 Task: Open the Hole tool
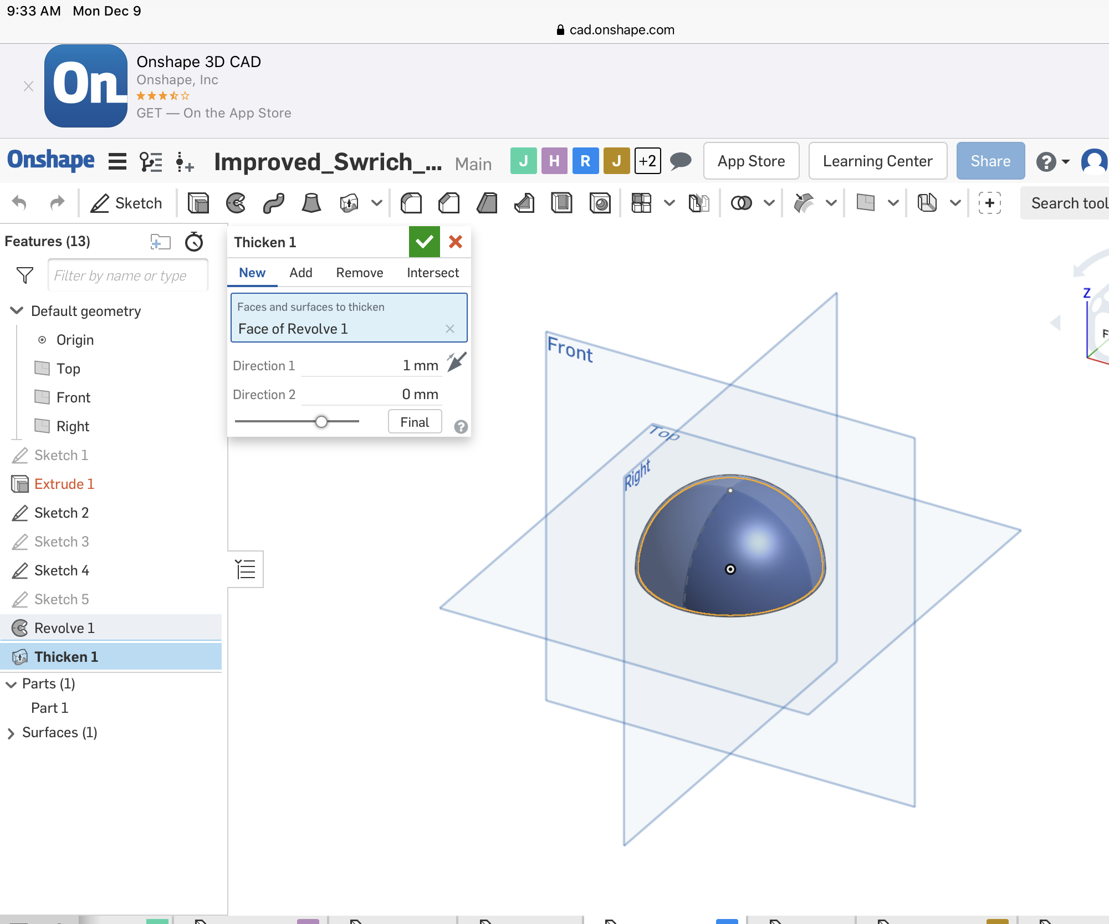tap(600, 203)
